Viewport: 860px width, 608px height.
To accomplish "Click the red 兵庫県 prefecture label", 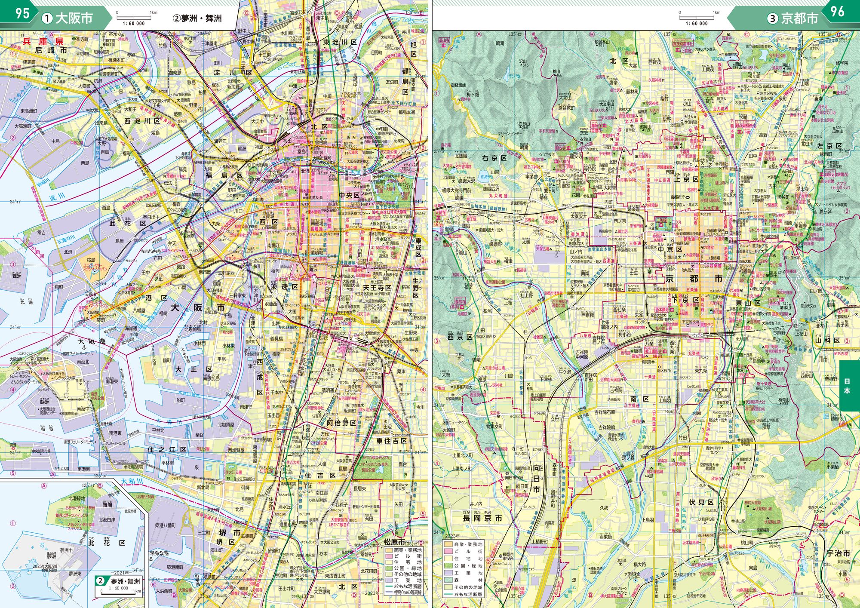I will (x=43, y=42).
